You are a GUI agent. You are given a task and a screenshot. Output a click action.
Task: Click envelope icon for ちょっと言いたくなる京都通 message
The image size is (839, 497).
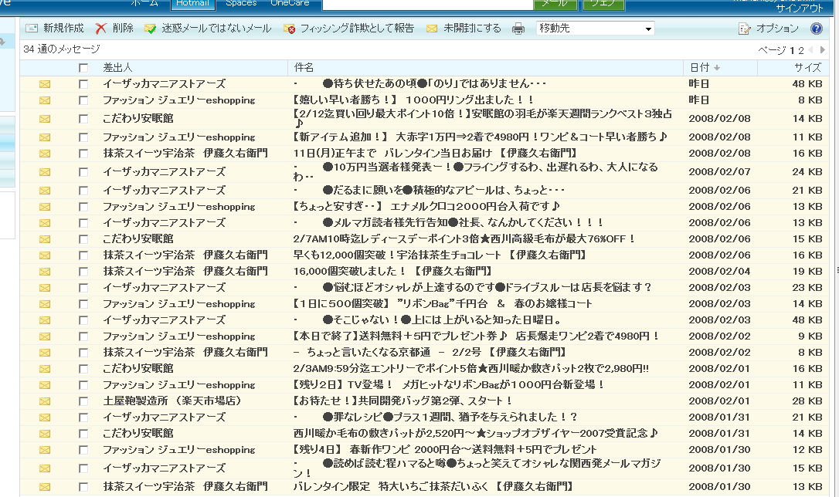coord(45,353)
